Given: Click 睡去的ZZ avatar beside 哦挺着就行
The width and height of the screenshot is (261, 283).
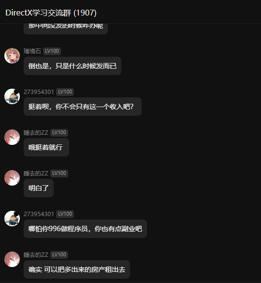Looking at the screenshot, I should click(x=12, y=137).
